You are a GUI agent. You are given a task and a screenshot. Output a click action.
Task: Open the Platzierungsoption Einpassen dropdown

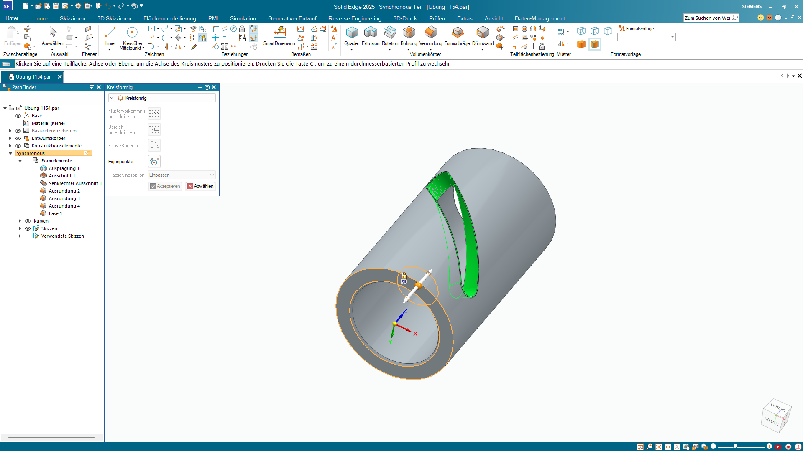(182, 175)
